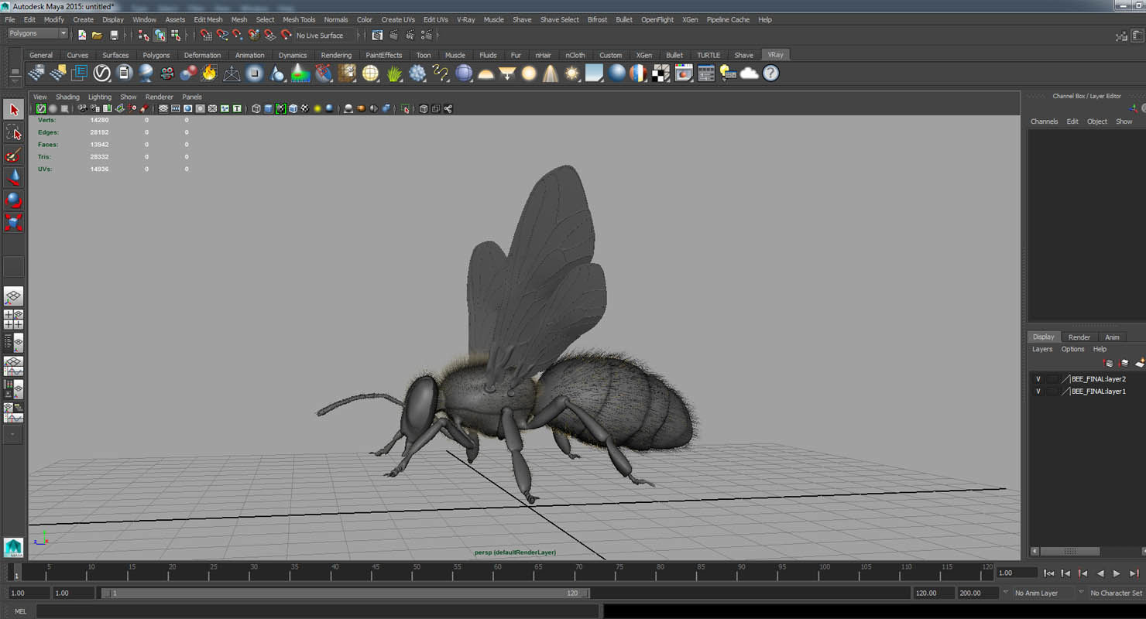Toggle viewport grid display icon
Viewport: 1146px width, 619px height.
163,108
